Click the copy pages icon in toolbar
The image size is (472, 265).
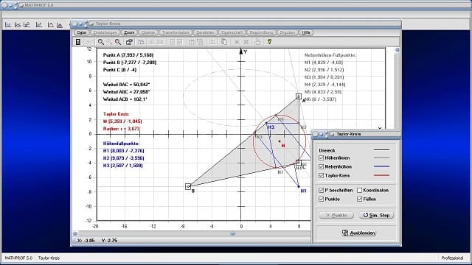(x=224, y=42)
